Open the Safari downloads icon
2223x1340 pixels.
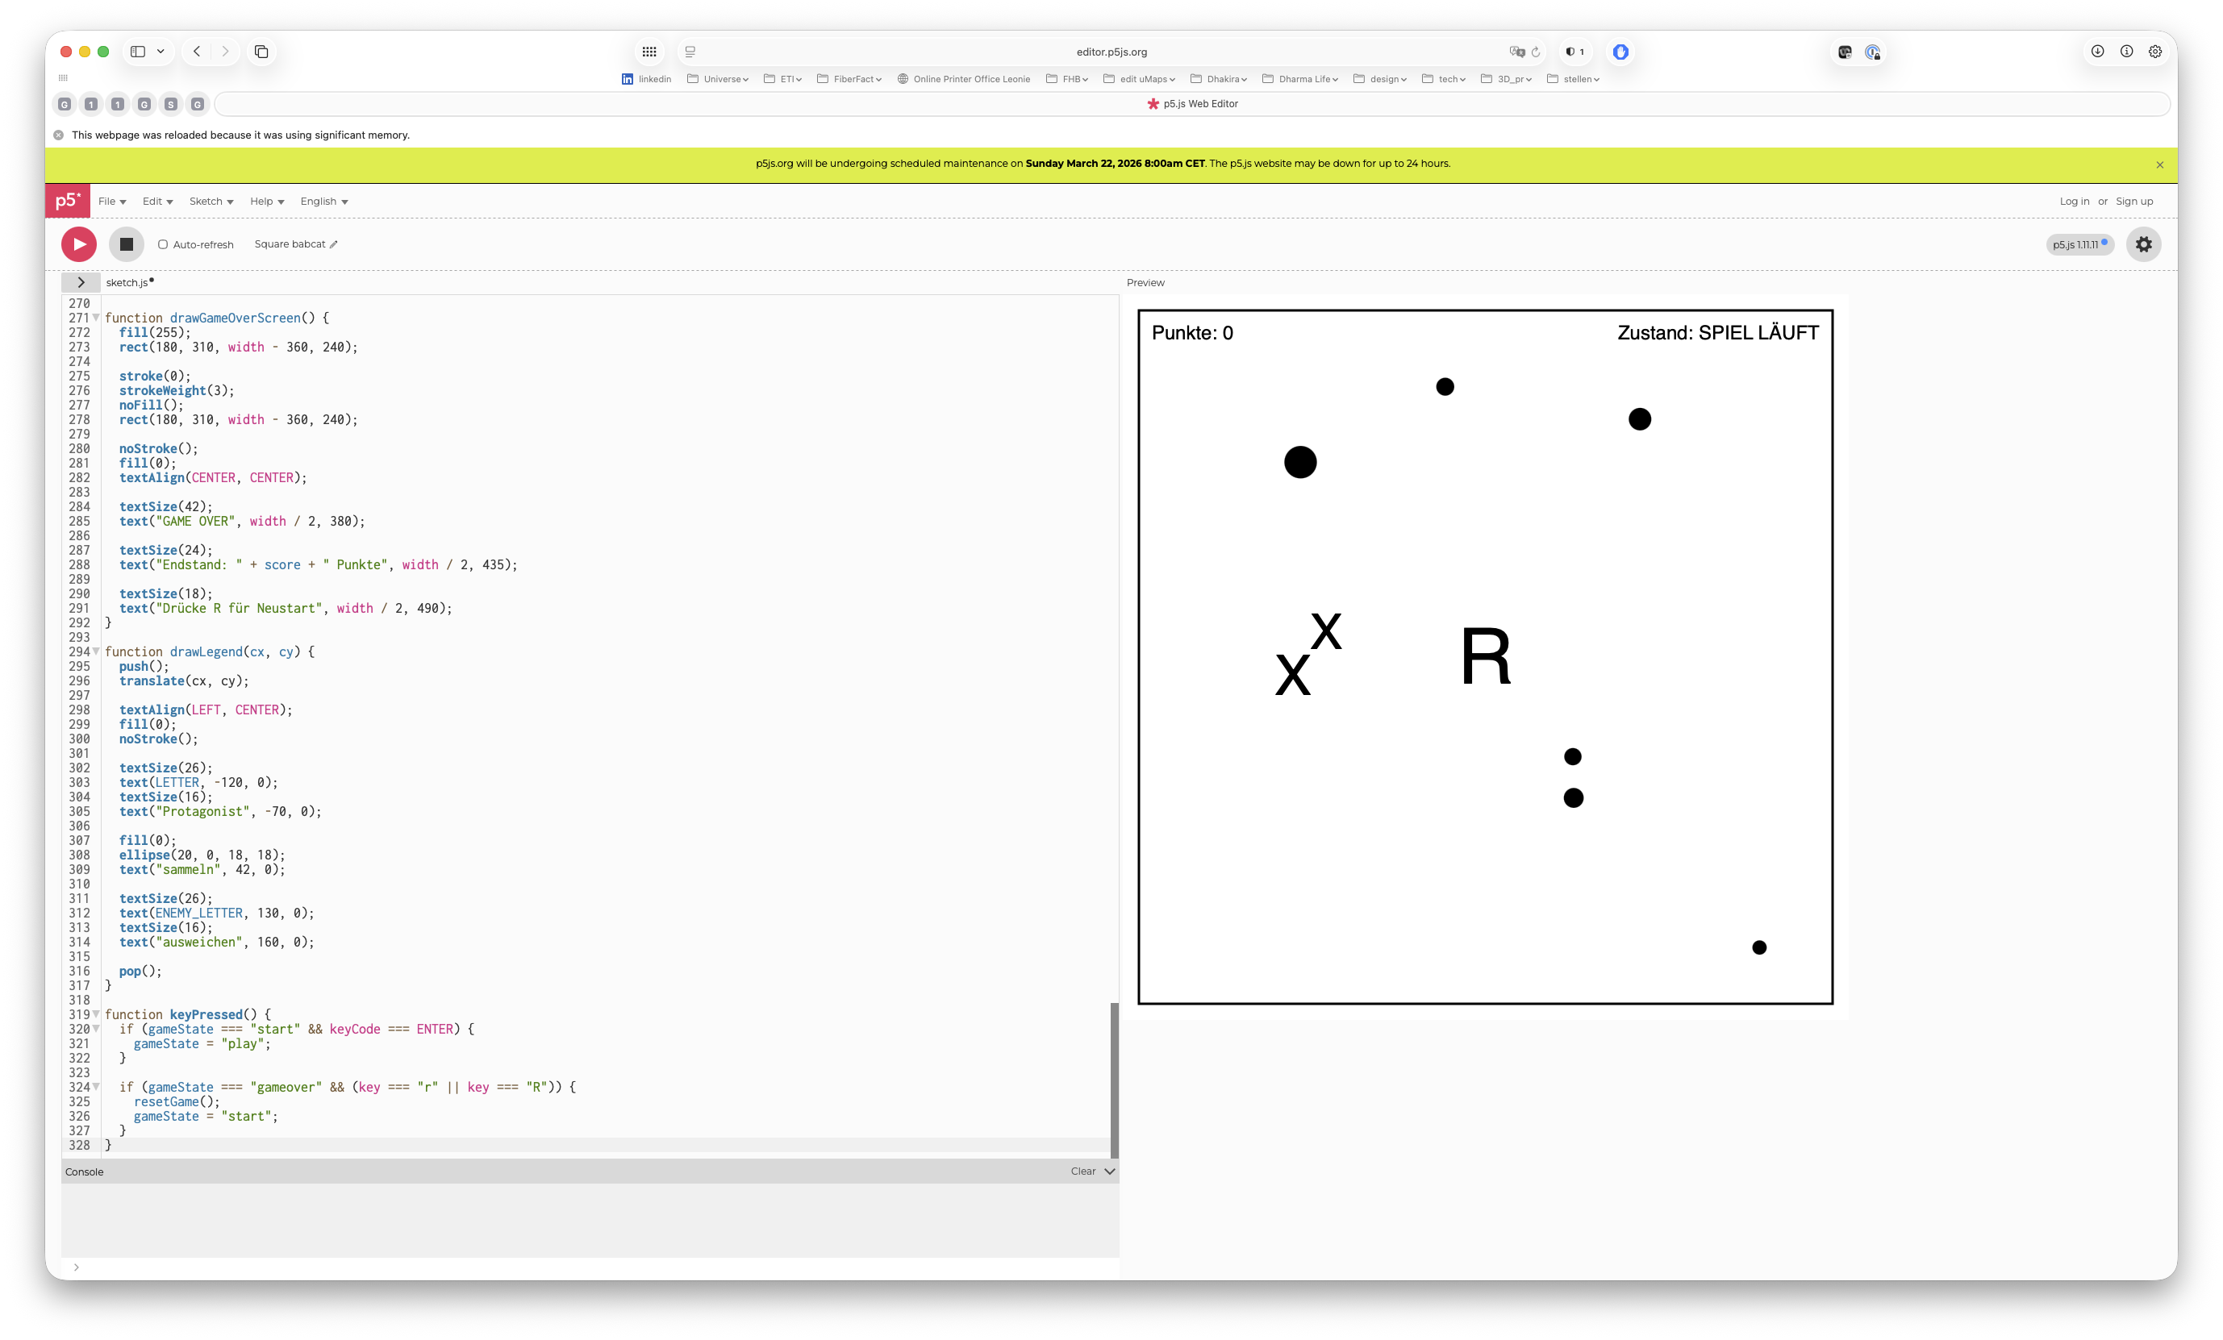click(2098, 52)
